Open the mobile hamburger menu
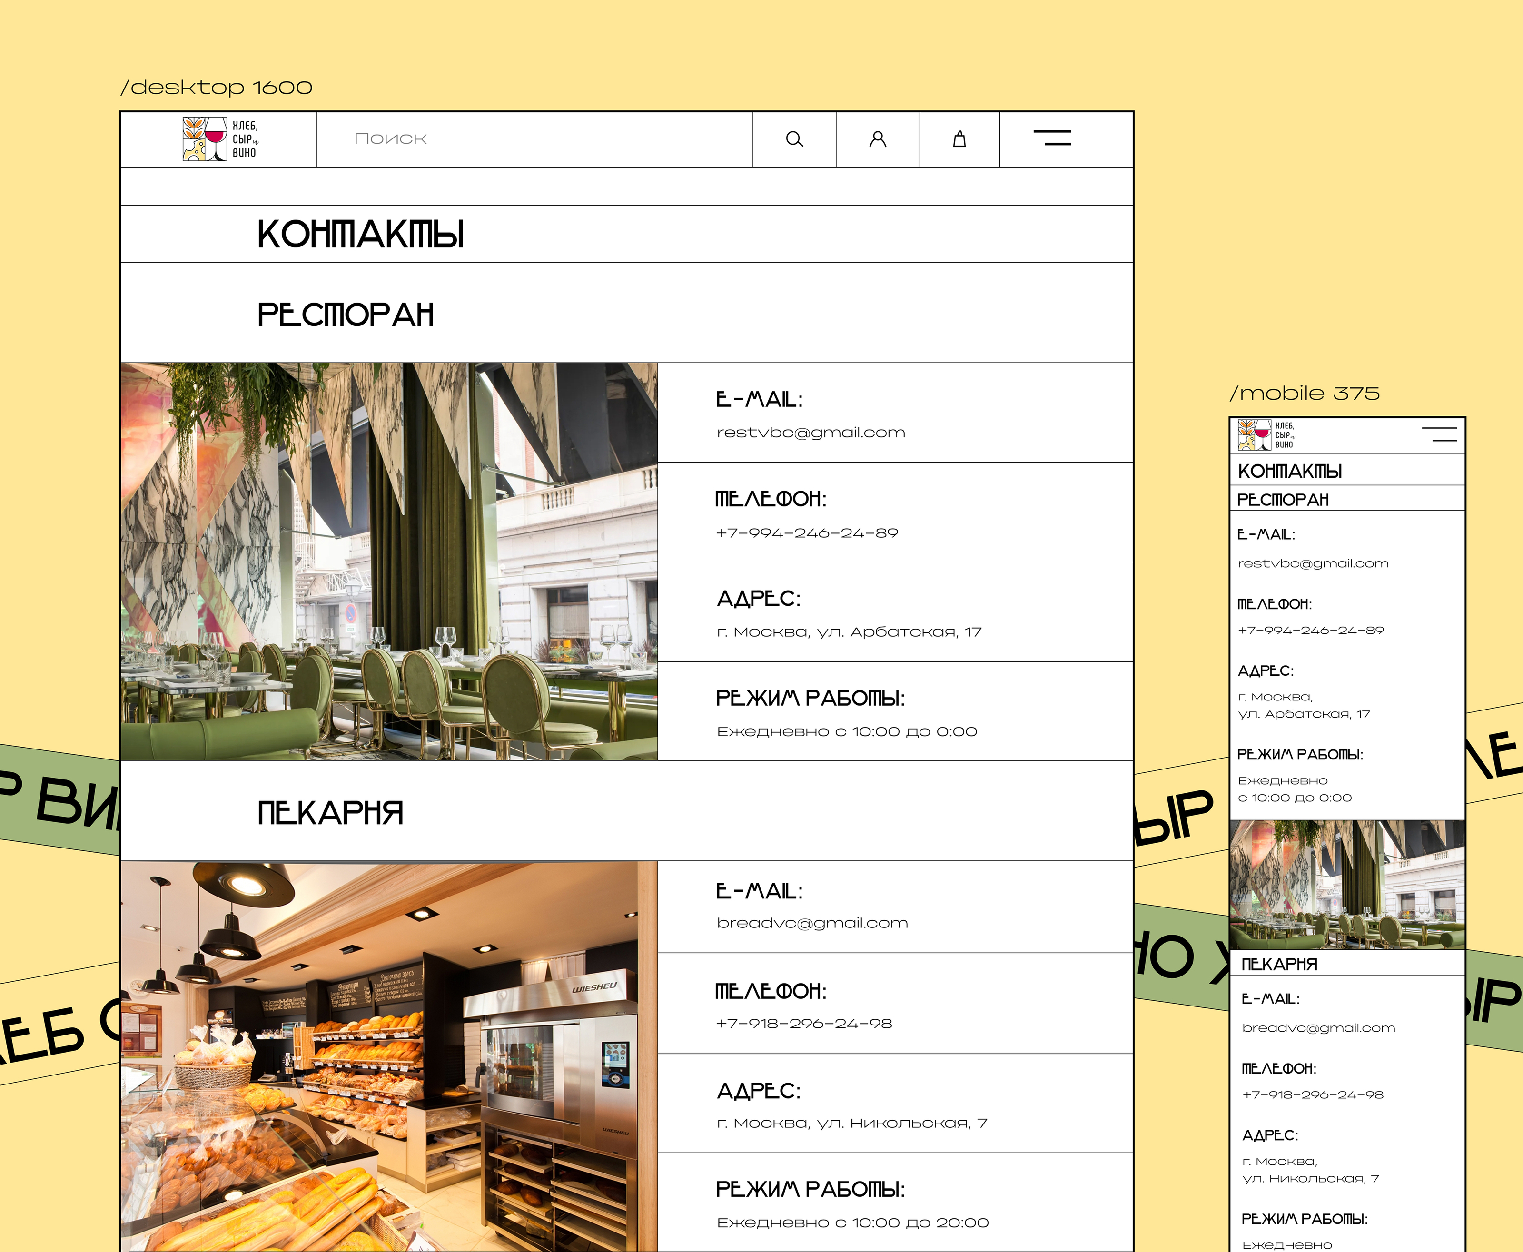Image resolution: width=1523 pixels, height=1252 pixels. pos(1439,434)
